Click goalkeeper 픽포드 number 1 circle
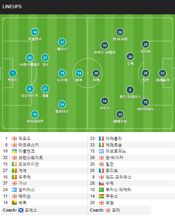Screen dimensions: 175x216 (x=13, y=73)
